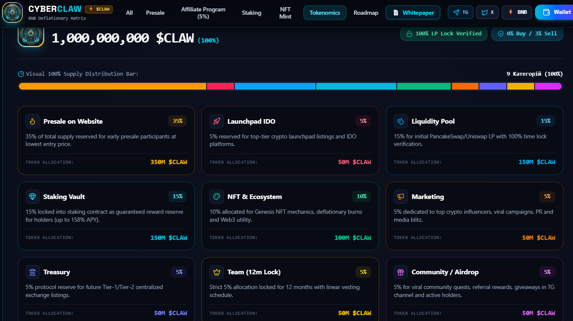Screen dimensions: 573x321
Task: Click the Staking Vault card title
Action: [64, 196]
